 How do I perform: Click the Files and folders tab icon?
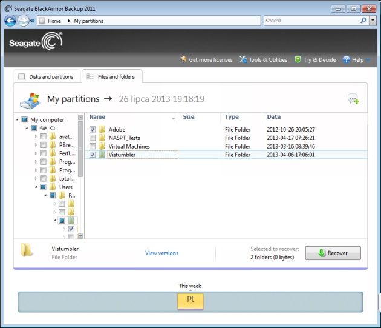90,76
